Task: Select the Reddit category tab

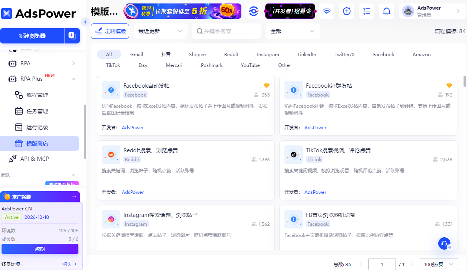Action: pos(231,54)
